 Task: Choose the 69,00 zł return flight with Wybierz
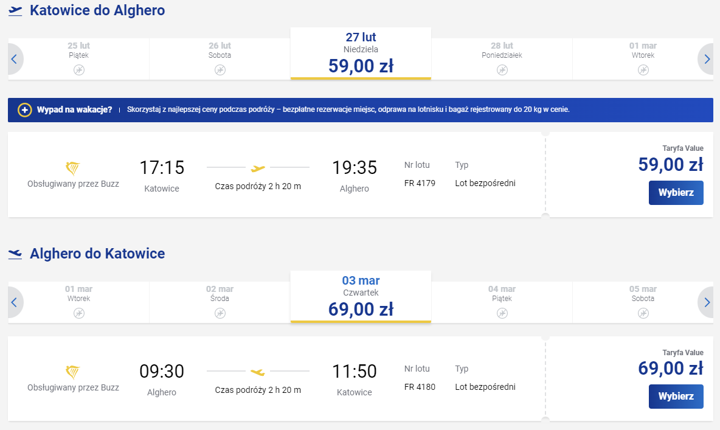(676, 396)
